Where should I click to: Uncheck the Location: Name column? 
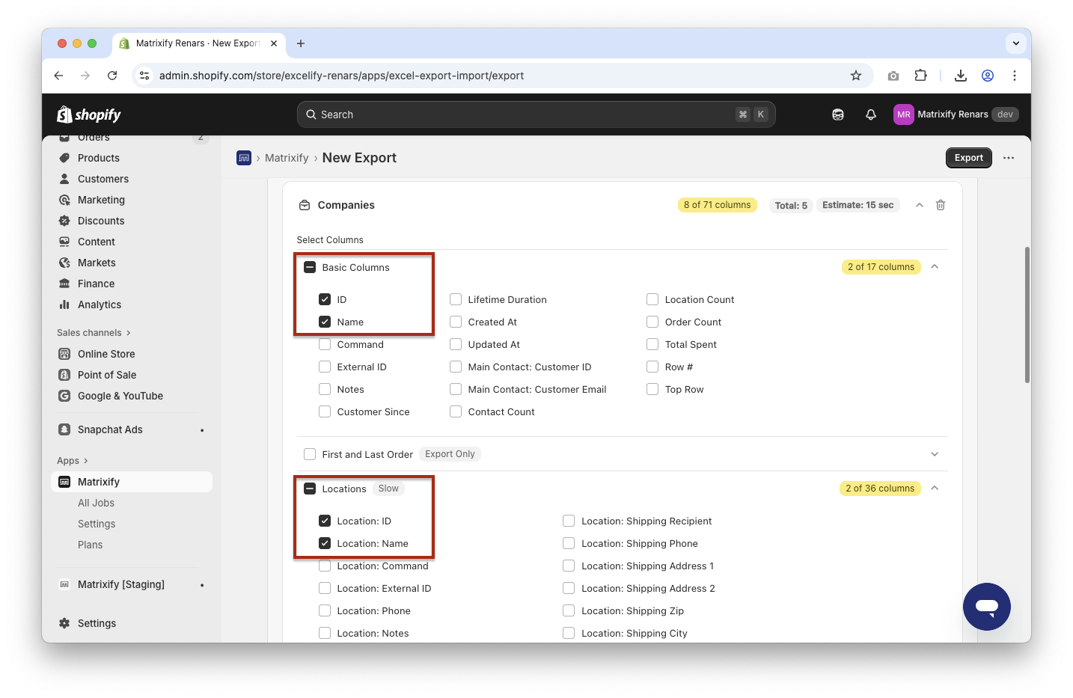[325, 543]
